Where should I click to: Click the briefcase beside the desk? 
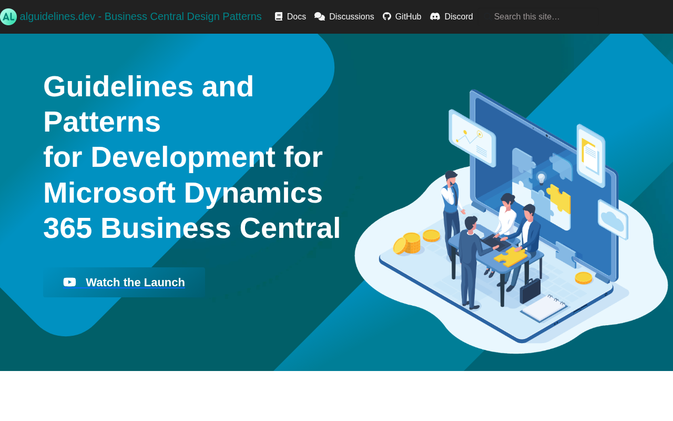530,291
